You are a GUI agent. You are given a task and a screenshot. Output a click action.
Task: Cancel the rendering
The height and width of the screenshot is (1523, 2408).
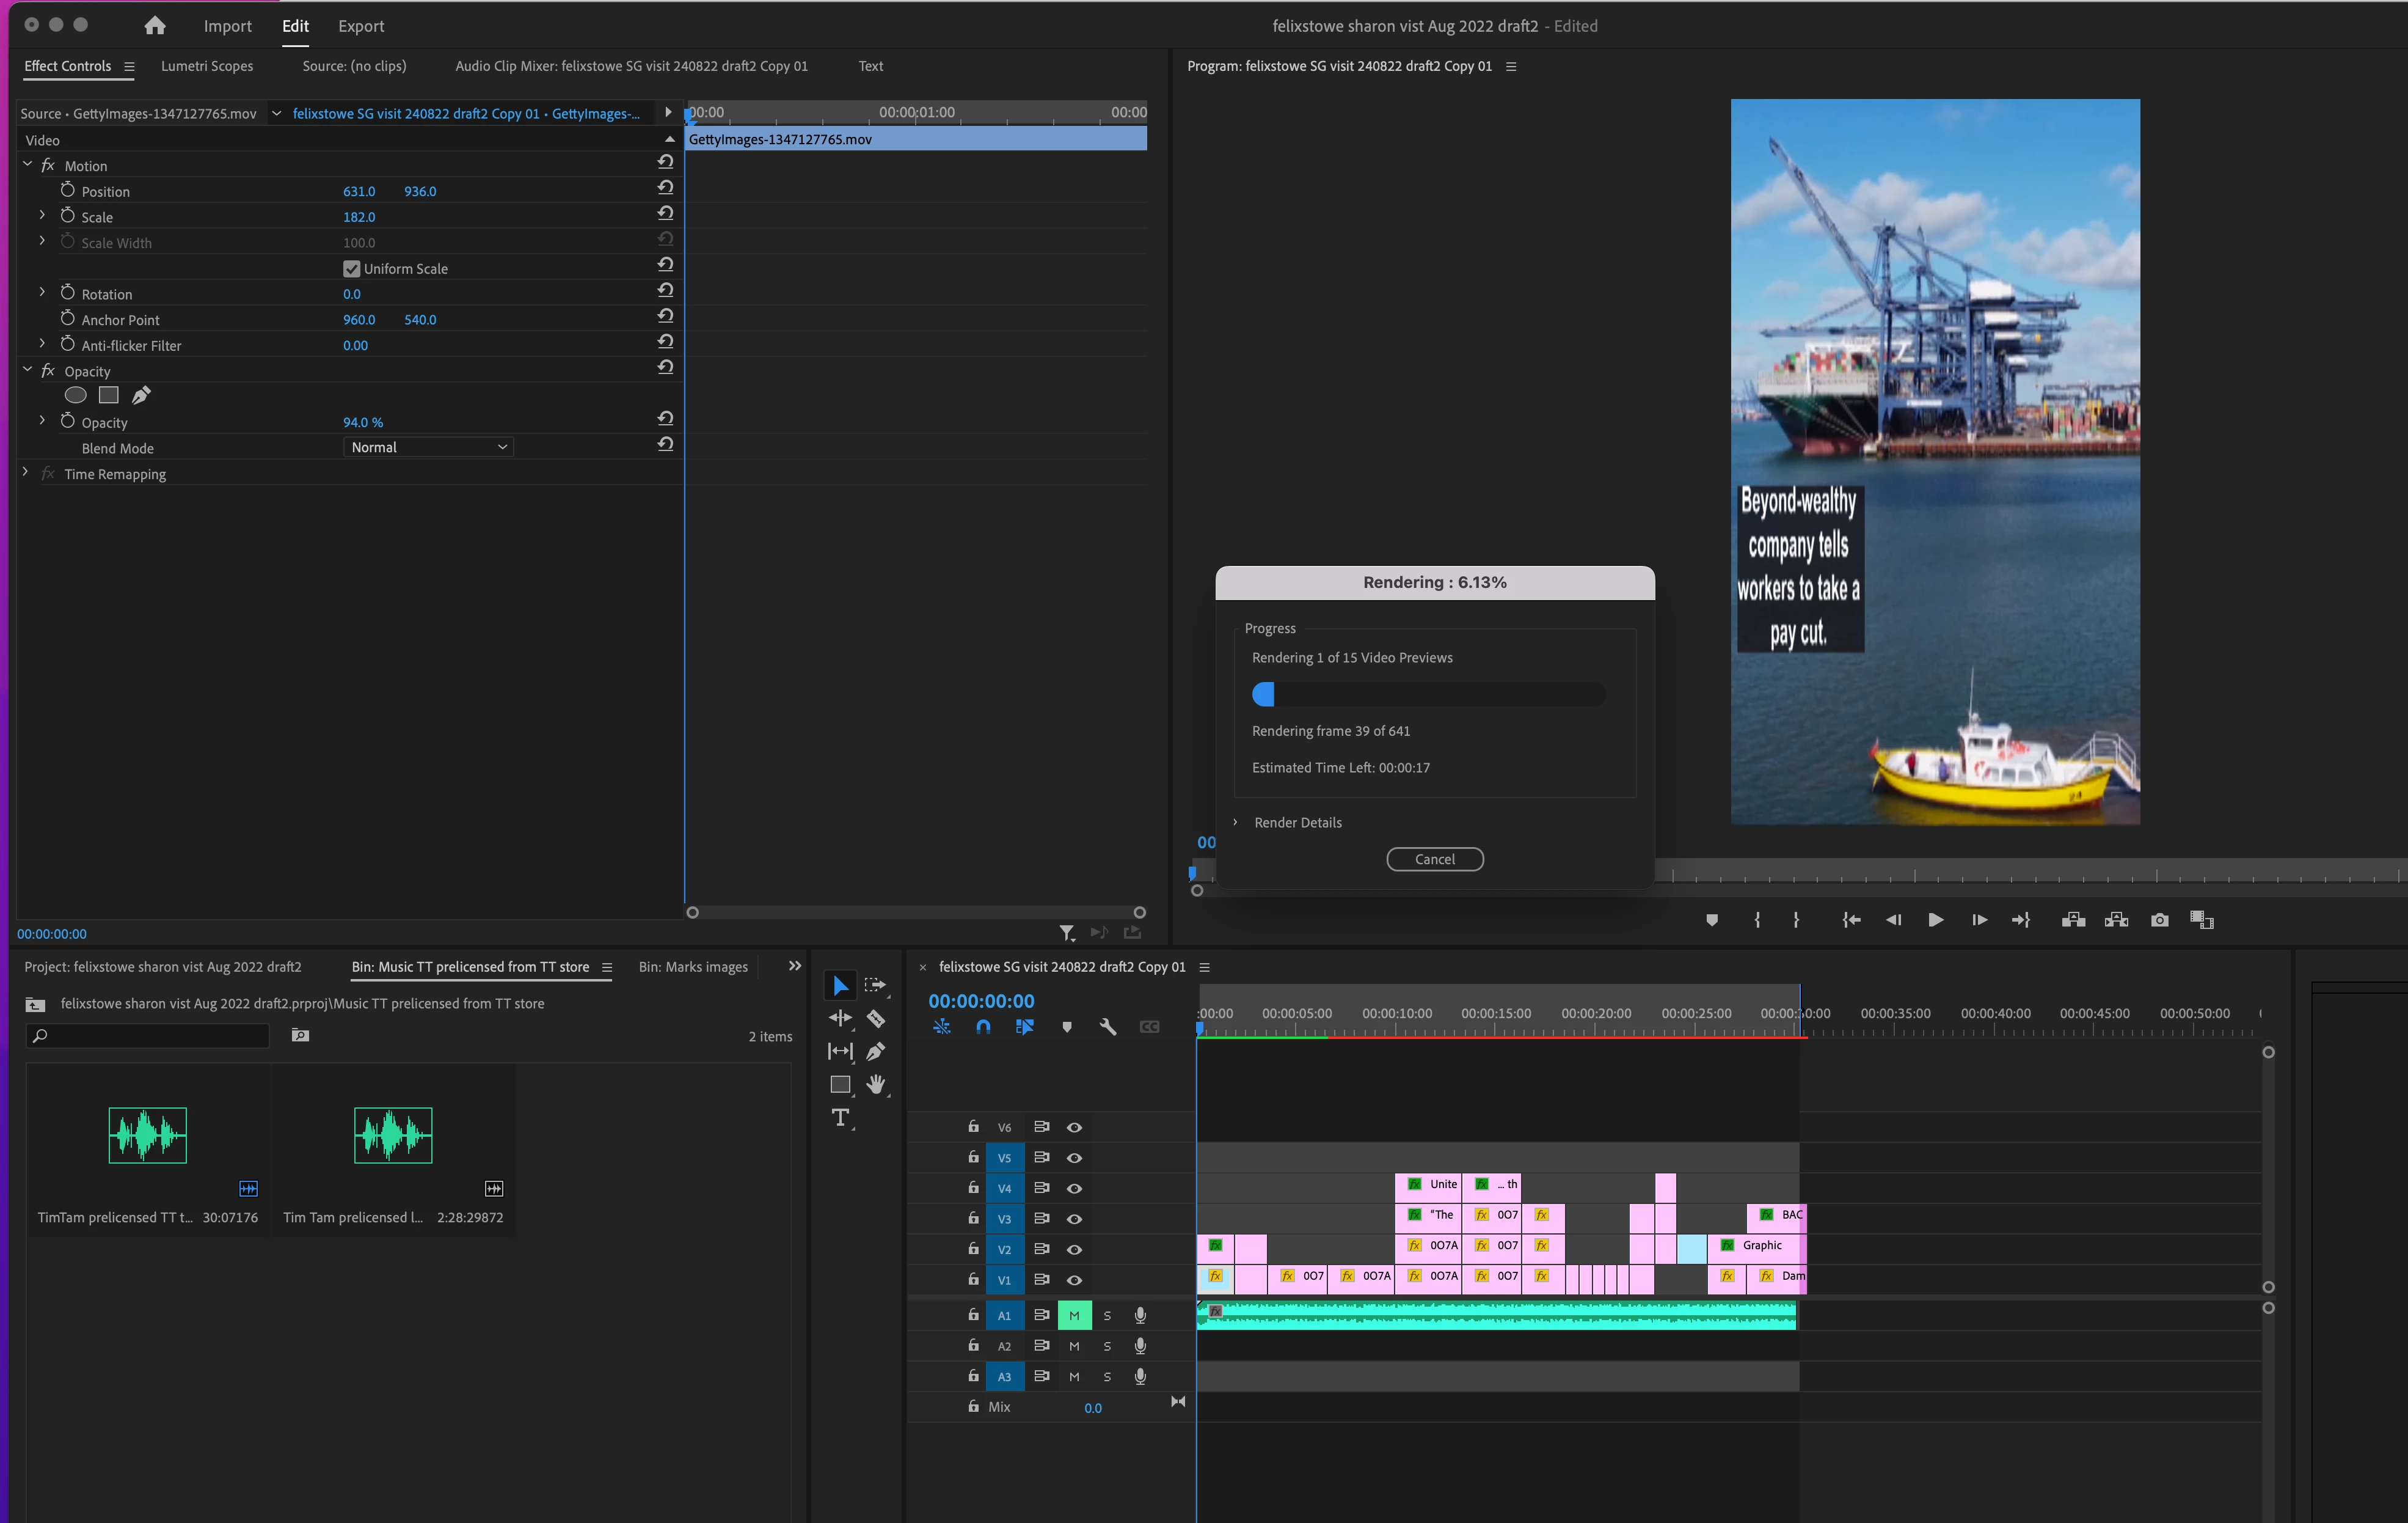(1434, 859)
